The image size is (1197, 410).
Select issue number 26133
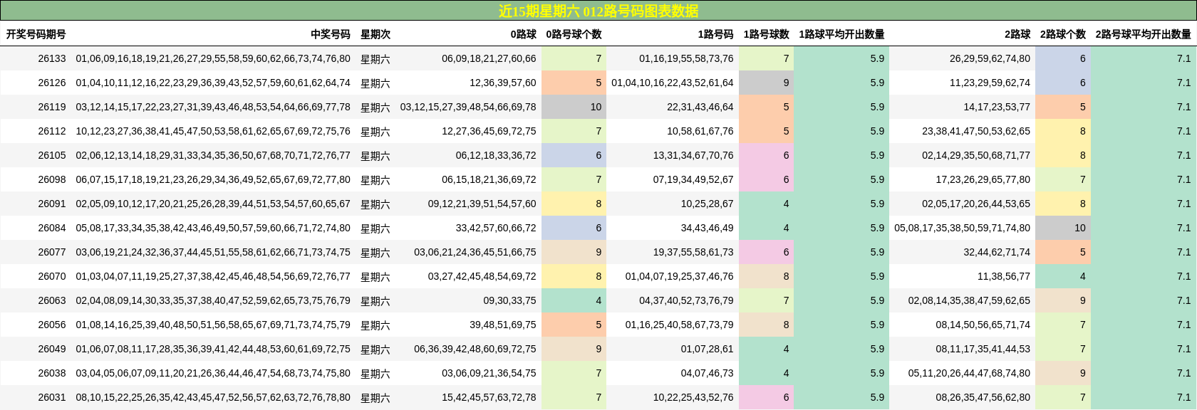coord(52,58)
